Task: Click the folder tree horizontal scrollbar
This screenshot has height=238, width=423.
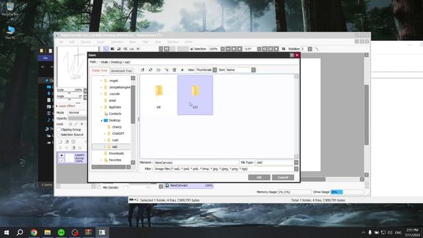Action: coord(111,167)
